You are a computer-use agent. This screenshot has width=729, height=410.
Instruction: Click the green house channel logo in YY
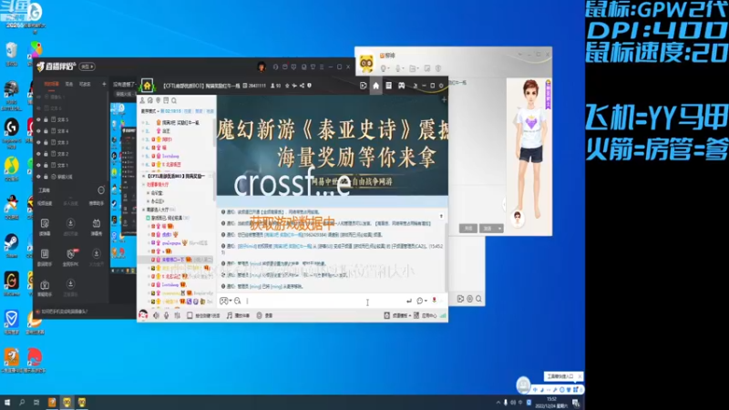148,86
